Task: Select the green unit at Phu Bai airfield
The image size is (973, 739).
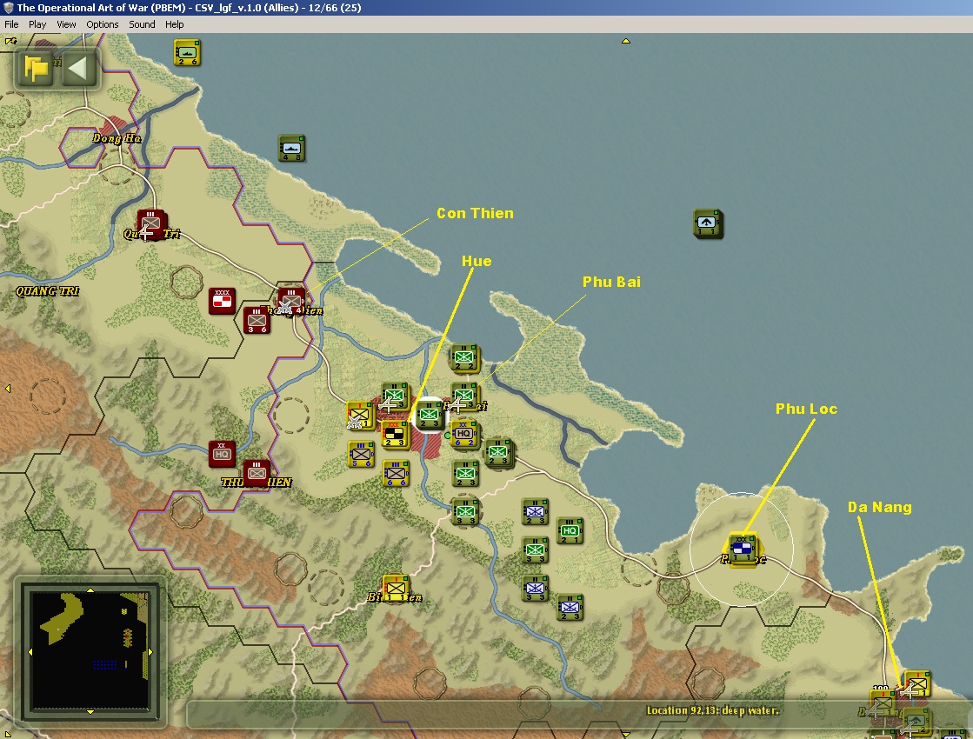Action: pyautogui.click(x=465, y=396)
